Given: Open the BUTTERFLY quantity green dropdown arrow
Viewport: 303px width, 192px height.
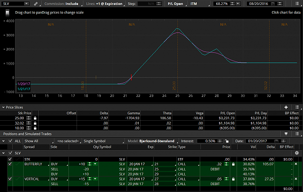Looking at the screenshot, I should tap(95, 164).
